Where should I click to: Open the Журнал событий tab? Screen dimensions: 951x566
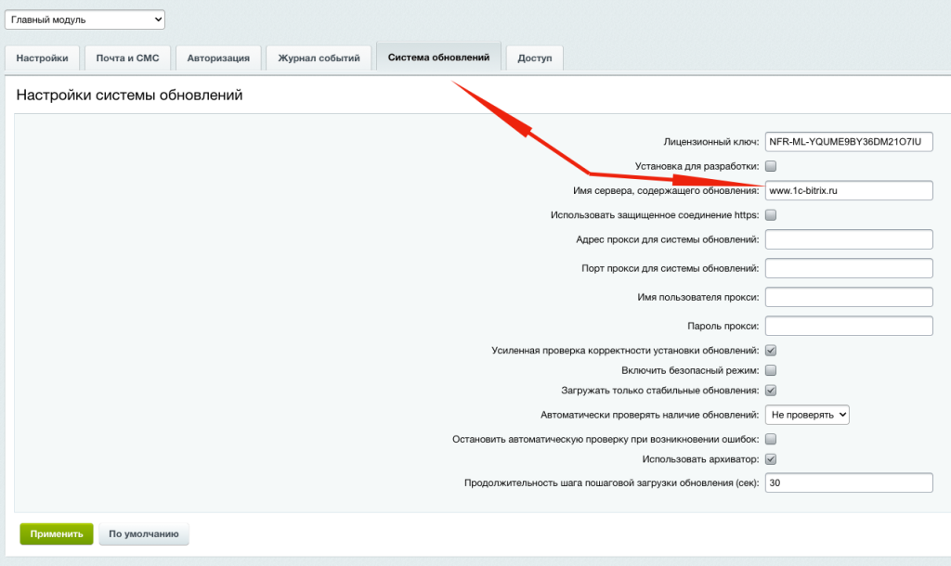pos(319,58)
